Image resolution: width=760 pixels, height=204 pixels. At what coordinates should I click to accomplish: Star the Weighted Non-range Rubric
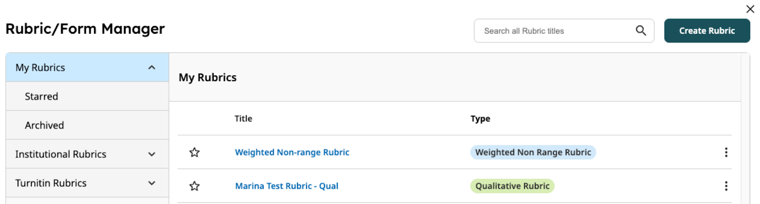194,152
